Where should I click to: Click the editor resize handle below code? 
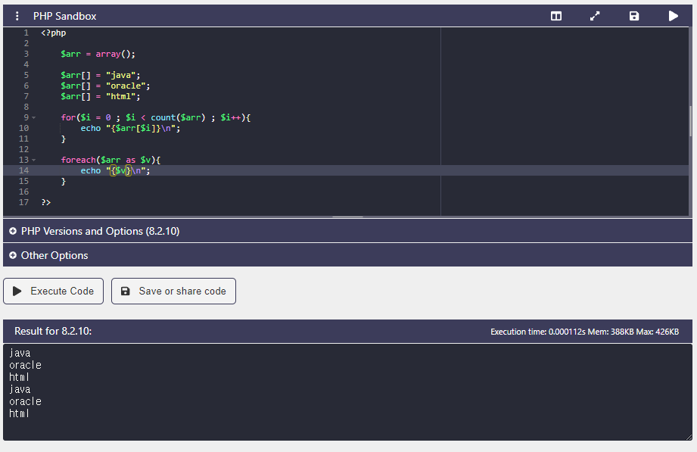coord(347,217)
